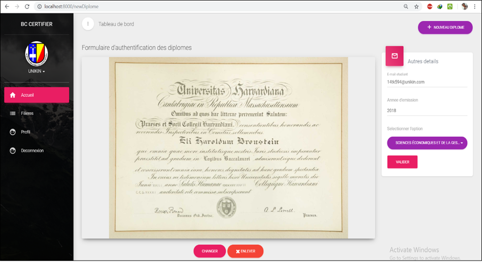Click Enlever to remove the diploma image
The image size is (482, 262).
tap(245, 251)
